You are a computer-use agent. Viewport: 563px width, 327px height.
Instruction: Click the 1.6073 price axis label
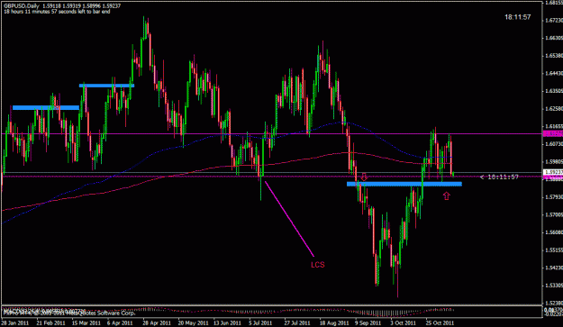pyautogui.click(x=554, y=144)
